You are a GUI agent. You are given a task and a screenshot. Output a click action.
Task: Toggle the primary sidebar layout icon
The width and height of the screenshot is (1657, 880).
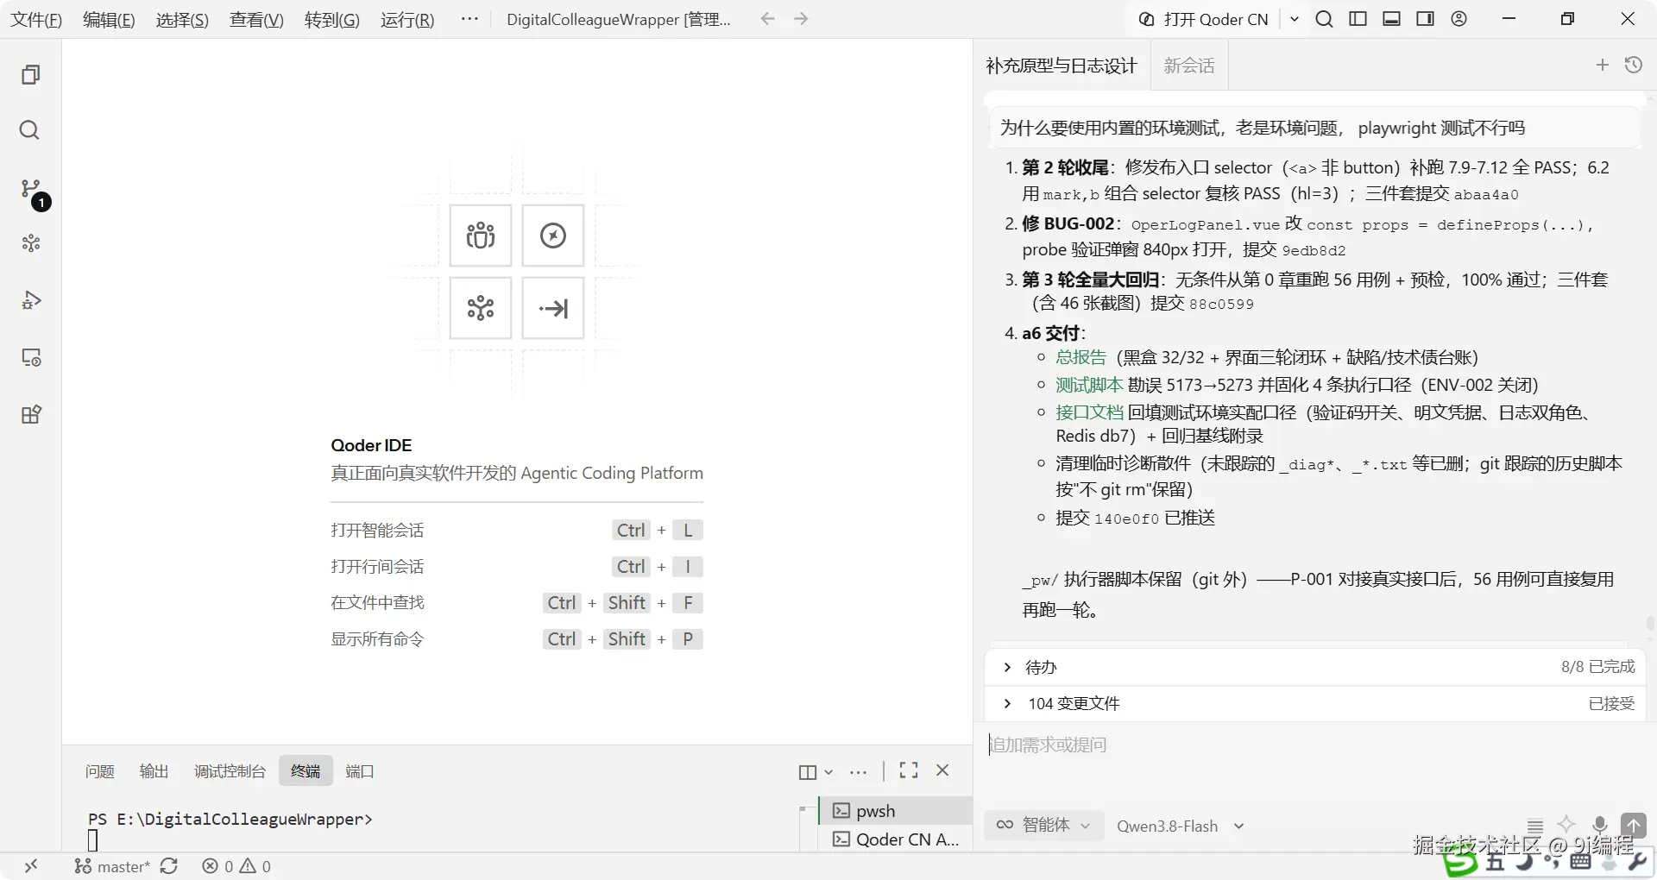(x=1358, y=19)
